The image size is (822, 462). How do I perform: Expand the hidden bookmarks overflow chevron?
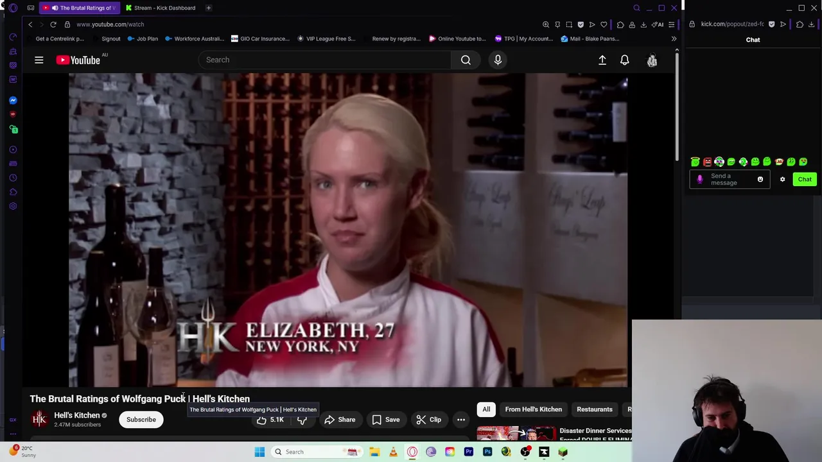(674, 38)
